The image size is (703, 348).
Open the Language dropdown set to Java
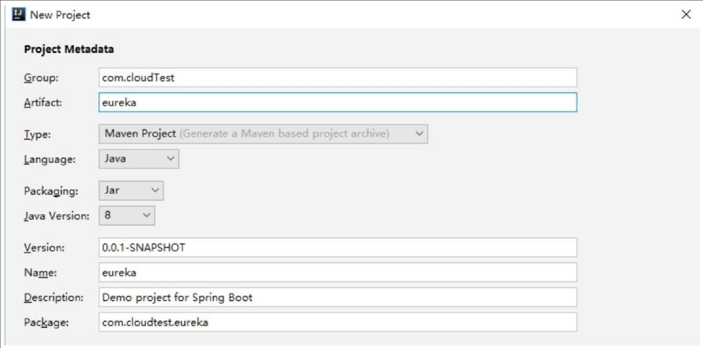coord(139,159)
